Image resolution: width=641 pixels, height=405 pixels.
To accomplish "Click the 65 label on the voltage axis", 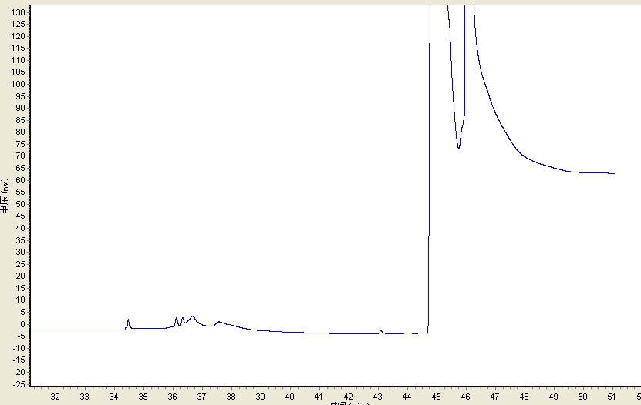I will [x=20, y=168].
